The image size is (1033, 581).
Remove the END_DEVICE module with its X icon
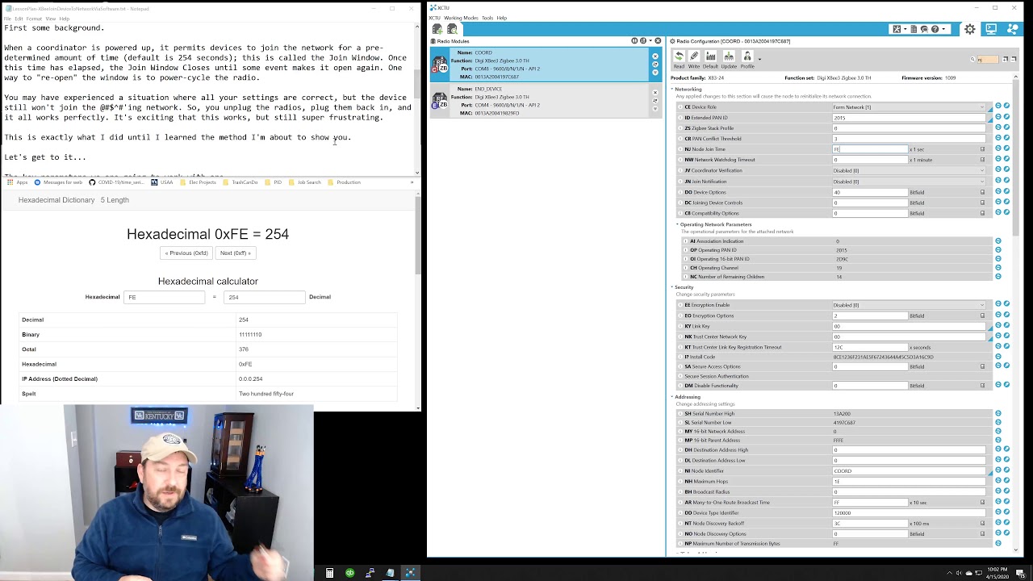[655, 92]
